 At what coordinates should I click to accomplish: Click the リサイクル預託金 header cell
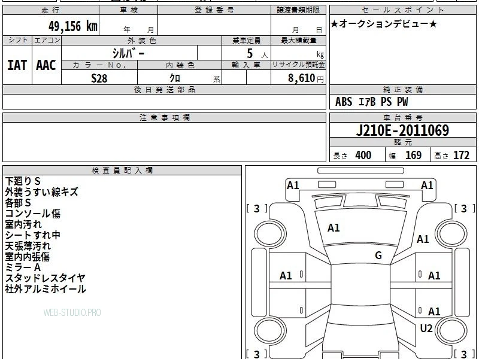[x=298, y=65]
